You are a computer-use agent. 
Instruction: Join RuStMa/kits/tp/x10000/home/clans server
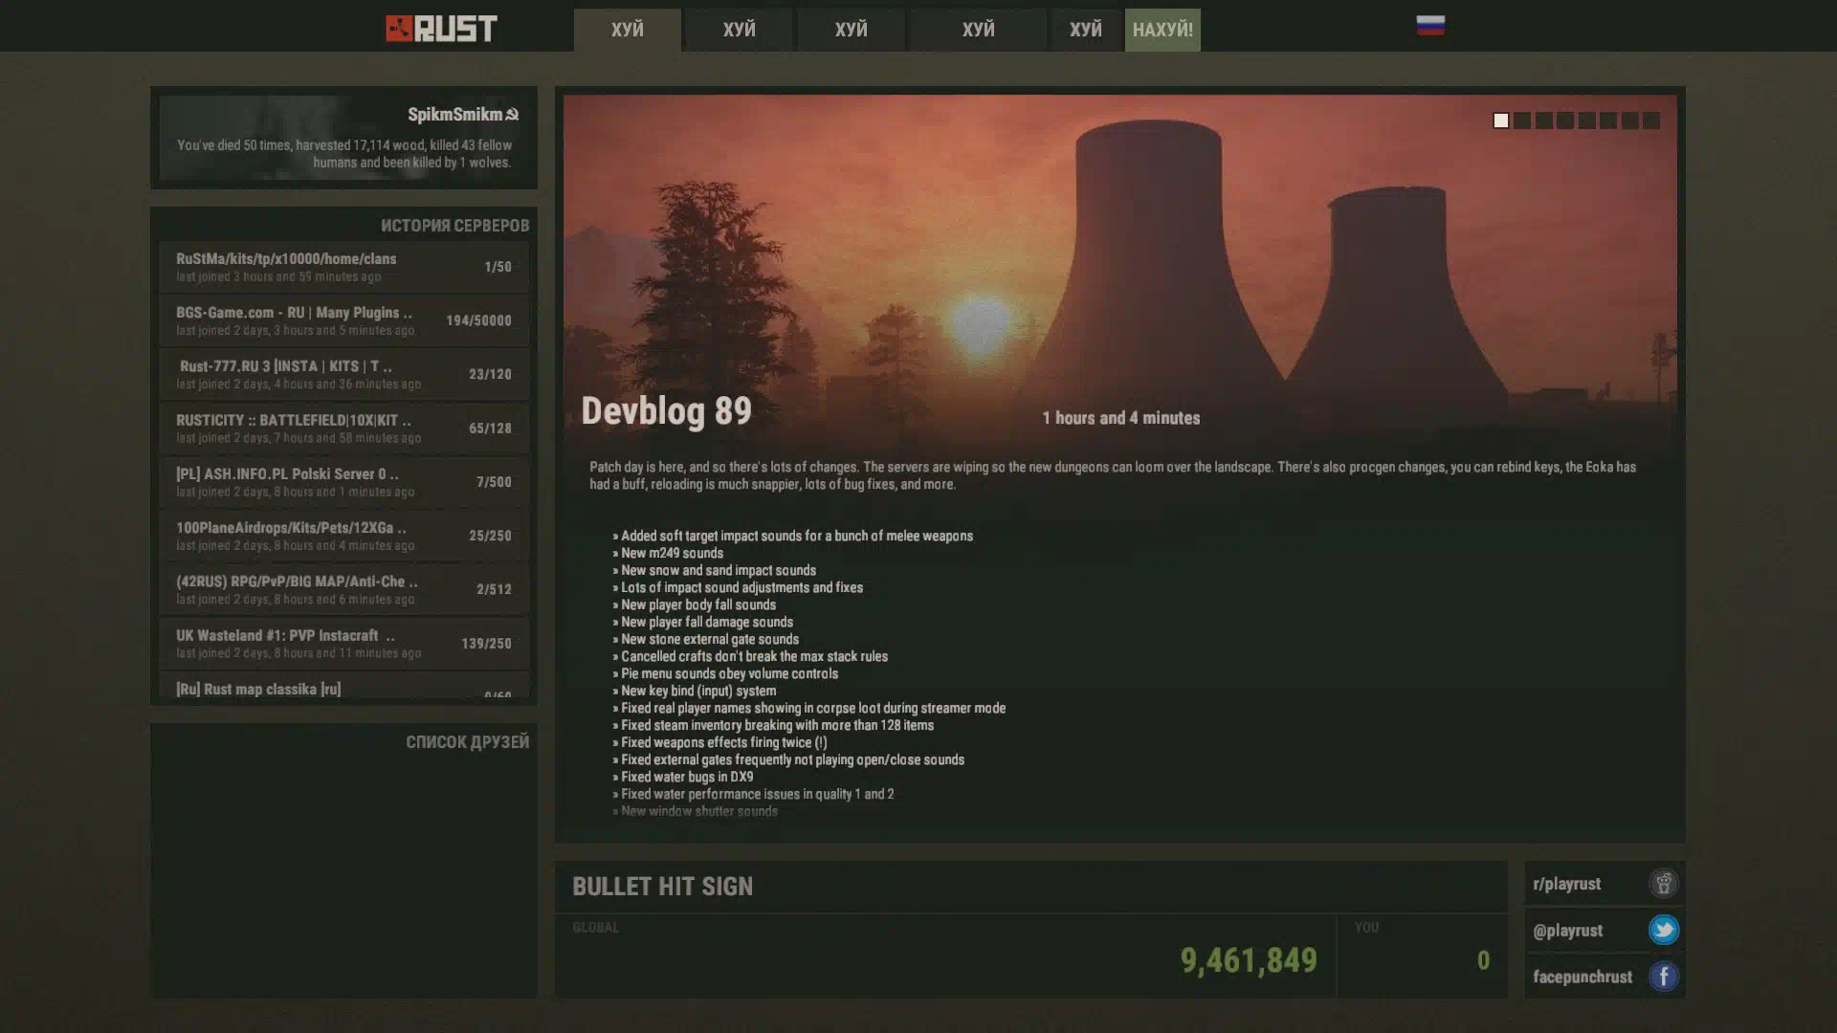(343, 267)
